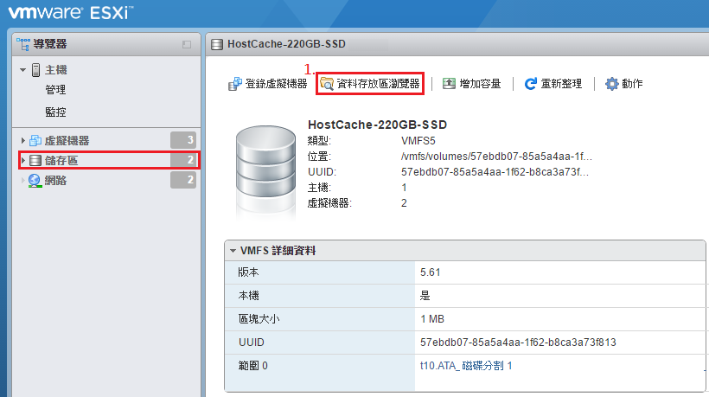Click the Actions (動作) gear icon
The image size is (709, 397).
612,84
